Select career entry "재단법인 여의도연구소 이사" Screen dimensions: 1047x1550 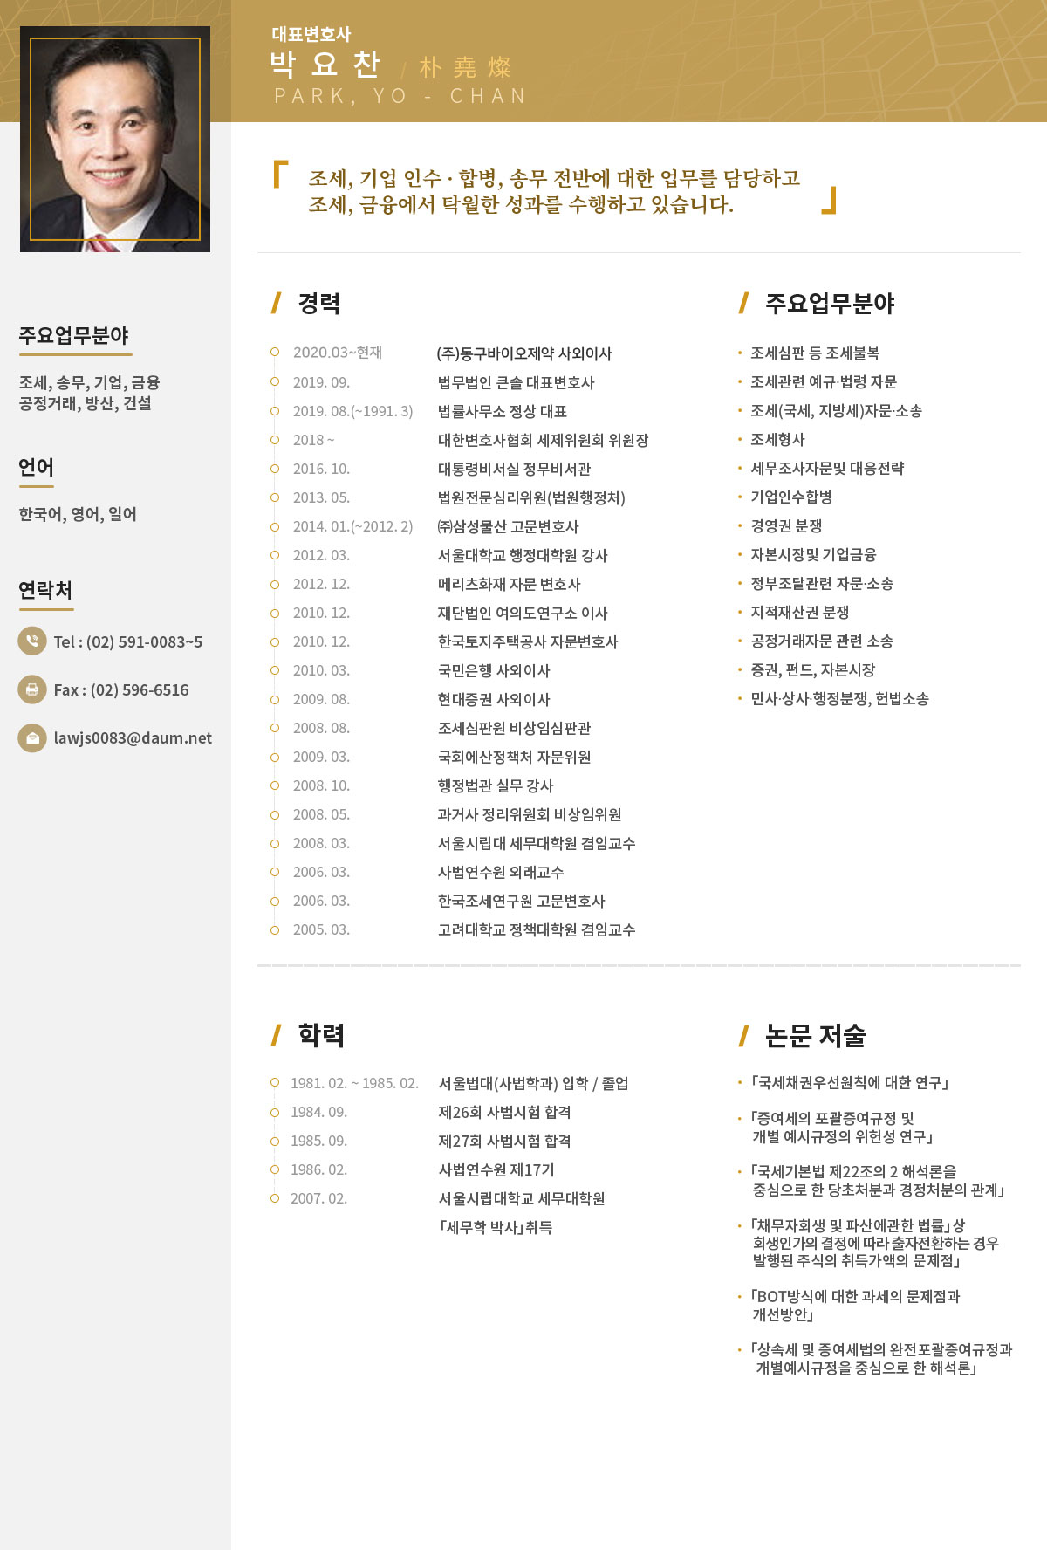click(x=523, y=613)
